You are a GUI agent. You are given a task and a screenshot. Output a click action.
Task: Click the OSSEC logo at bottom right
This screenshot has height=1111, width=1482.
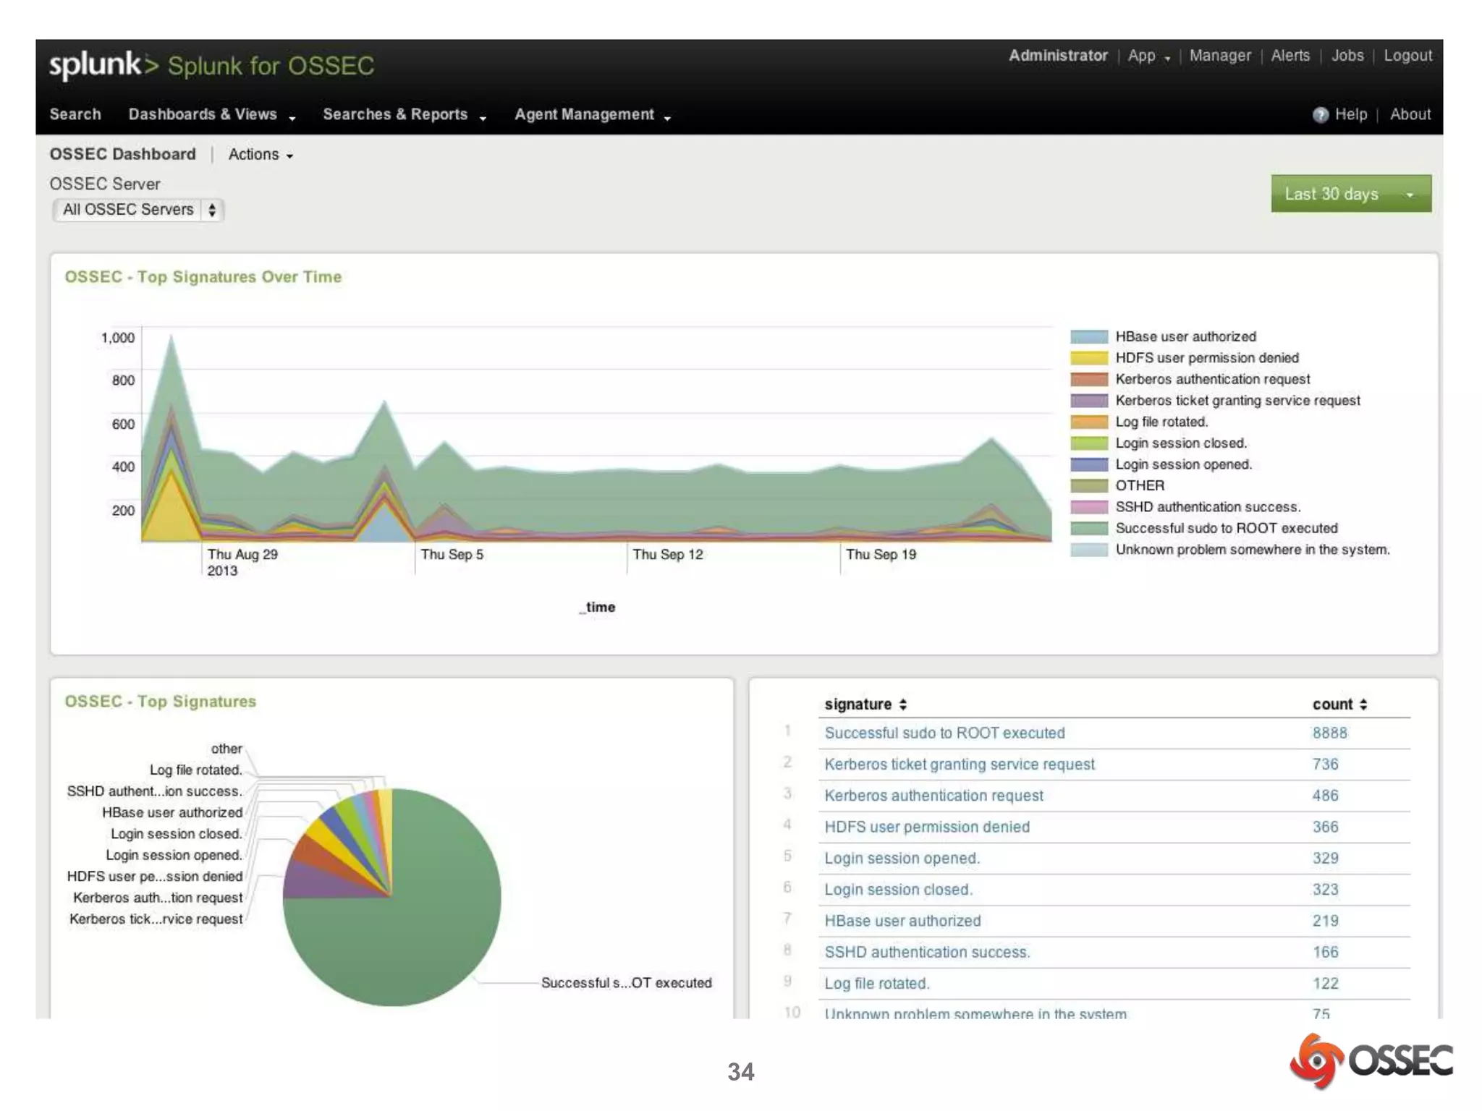point(1370,1061)
